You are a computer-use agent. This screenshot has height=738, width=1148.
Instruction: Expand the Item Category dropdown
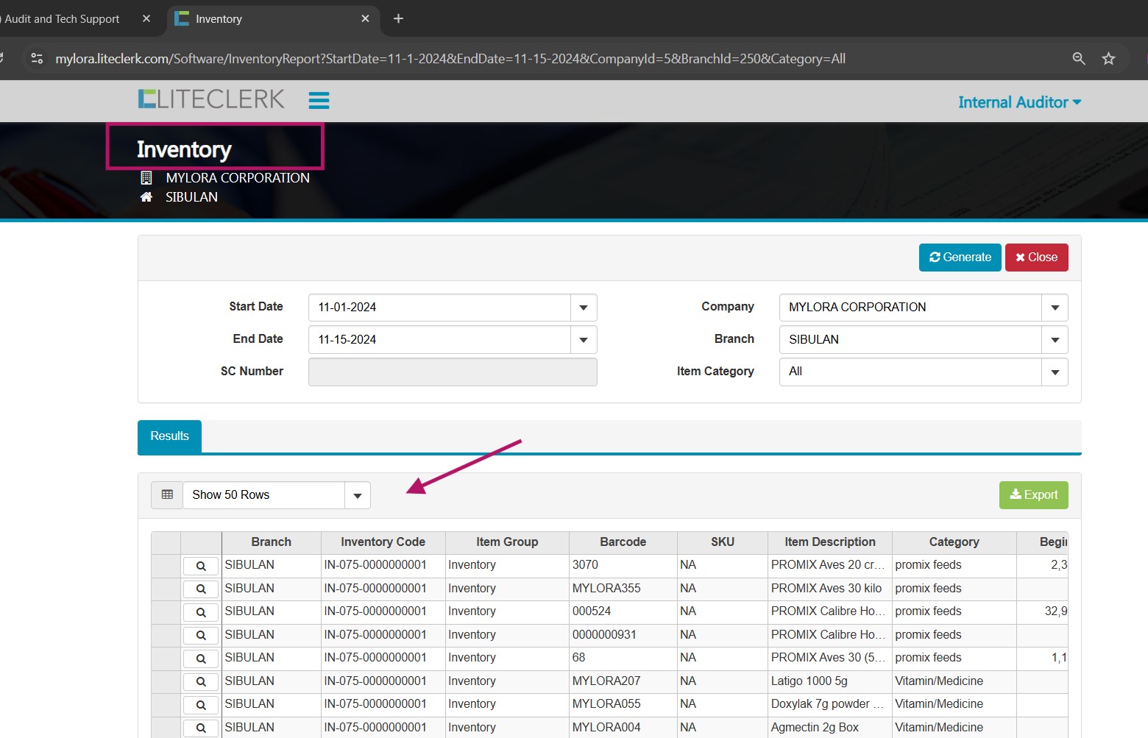point(1055,372)
